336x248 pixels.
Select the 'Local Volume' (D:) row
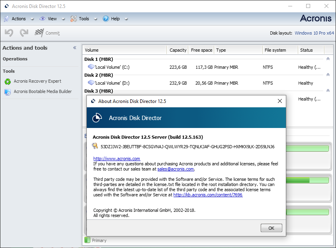pos(203,83)
